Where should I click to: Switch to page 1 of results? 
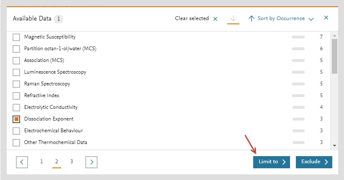[x=41, y=162]
